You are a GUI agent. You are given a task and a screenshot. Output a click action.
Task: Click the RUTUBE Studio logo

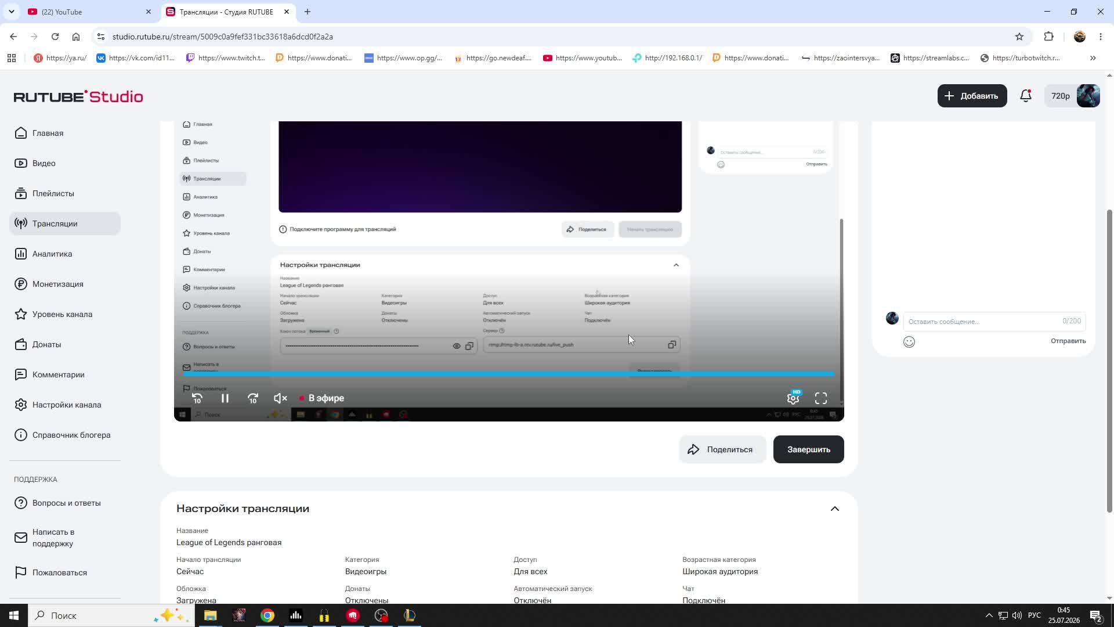78,96
